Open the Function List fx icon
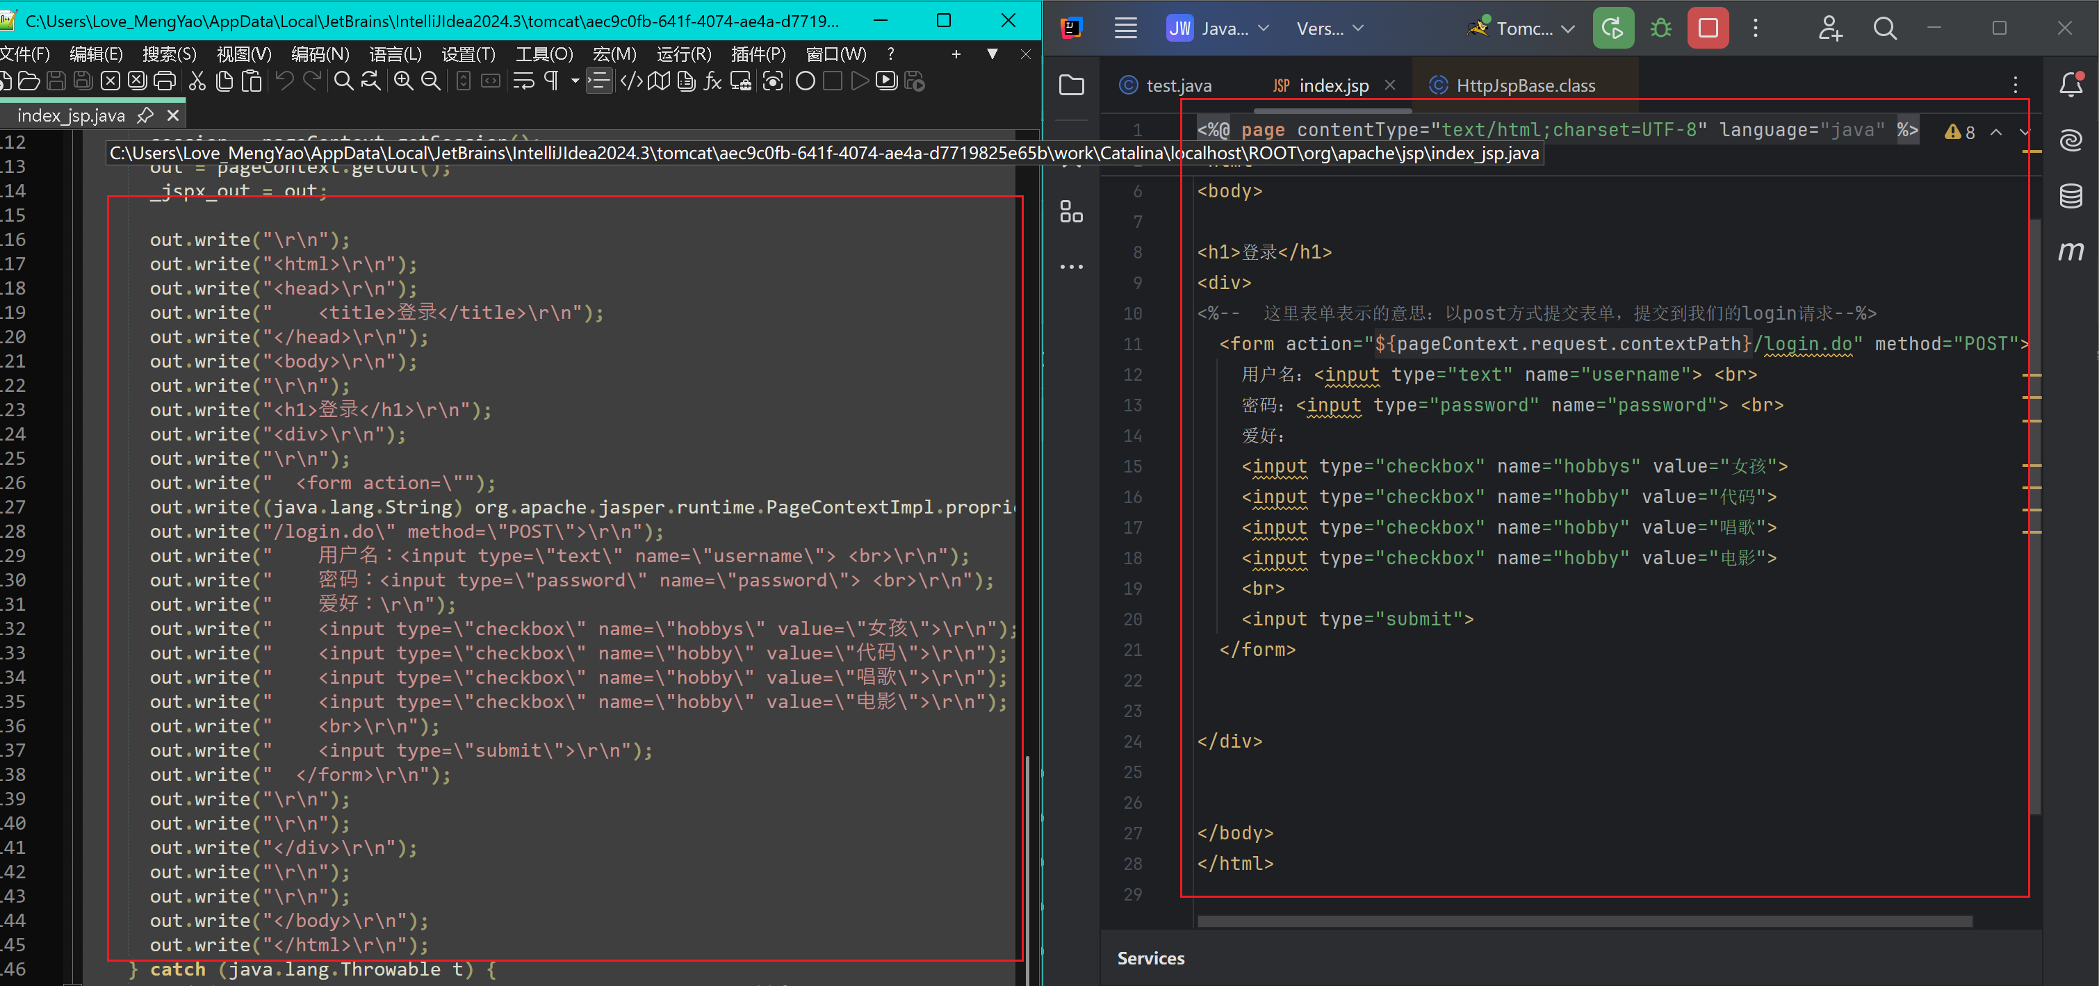2099x986 pixels. coord(713,81)
